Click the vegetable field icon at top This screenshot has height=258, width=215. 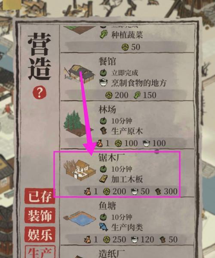78,30
